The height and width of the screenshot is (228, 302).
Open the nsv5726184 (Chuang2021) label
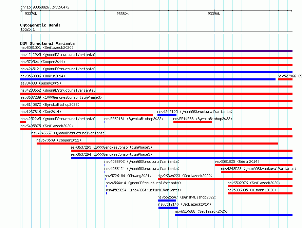coord(128,176)
